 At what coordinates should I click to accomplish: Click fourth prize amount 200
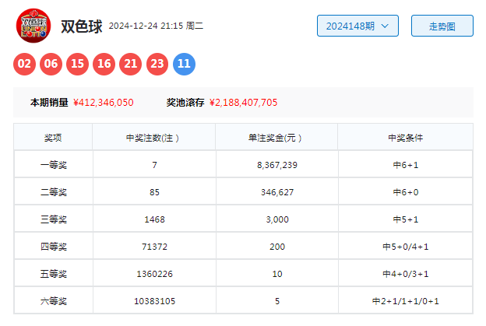[x=277, y=247]
